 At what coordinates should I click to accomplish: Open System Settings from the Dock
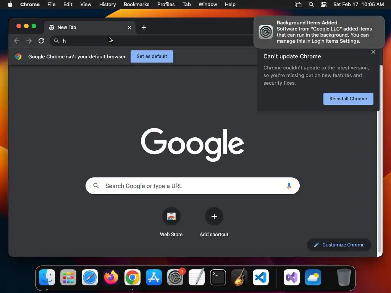[175, 277]
